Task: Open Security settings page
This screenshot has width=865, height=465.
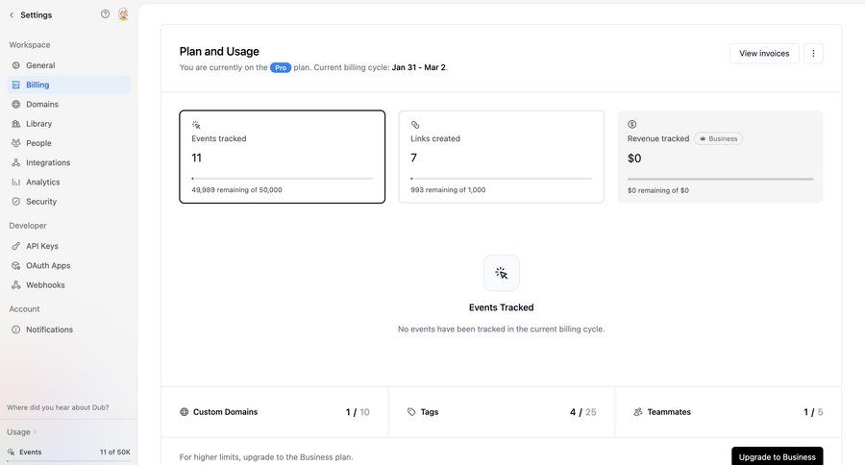Action: (x=69, y=202)
